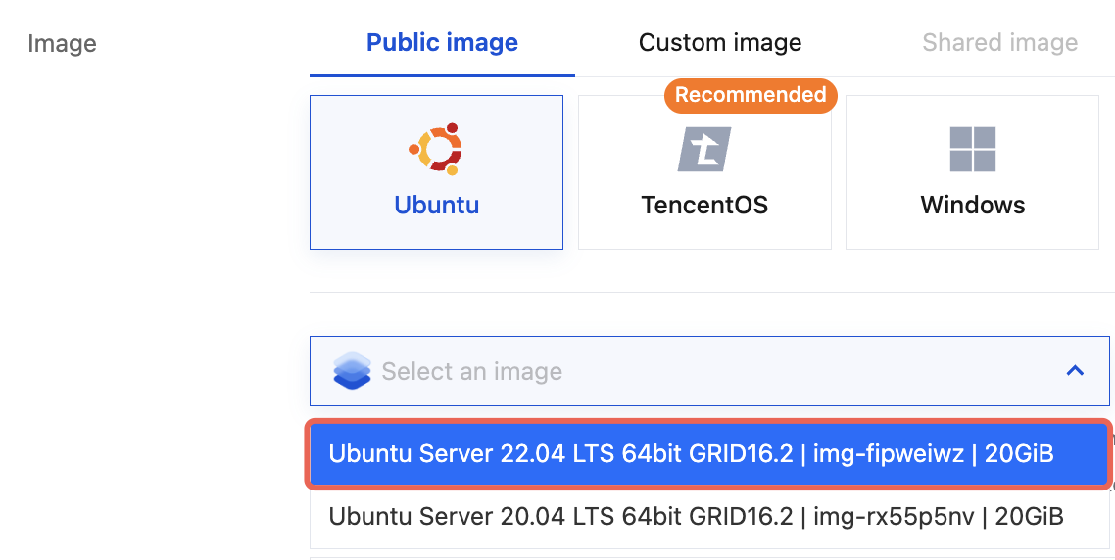Click the Ubuntu text label
The image size is (1115, 560).
click(436, 206)
